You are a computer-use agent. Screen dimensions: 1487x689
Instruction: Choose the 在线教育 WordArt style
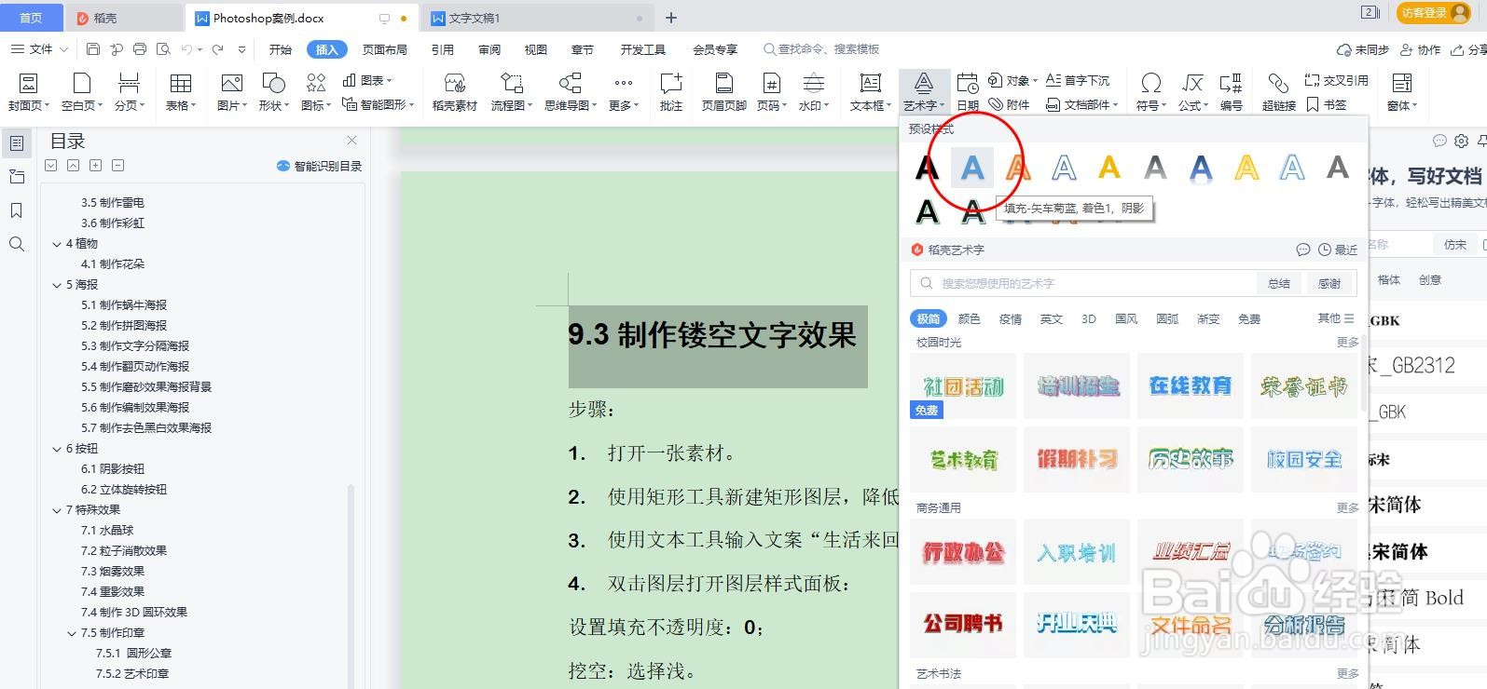1191,385
